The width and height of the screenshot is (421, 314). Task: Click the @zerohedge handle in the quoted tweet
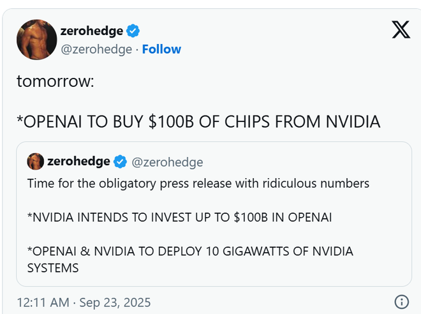pos(167,162)
